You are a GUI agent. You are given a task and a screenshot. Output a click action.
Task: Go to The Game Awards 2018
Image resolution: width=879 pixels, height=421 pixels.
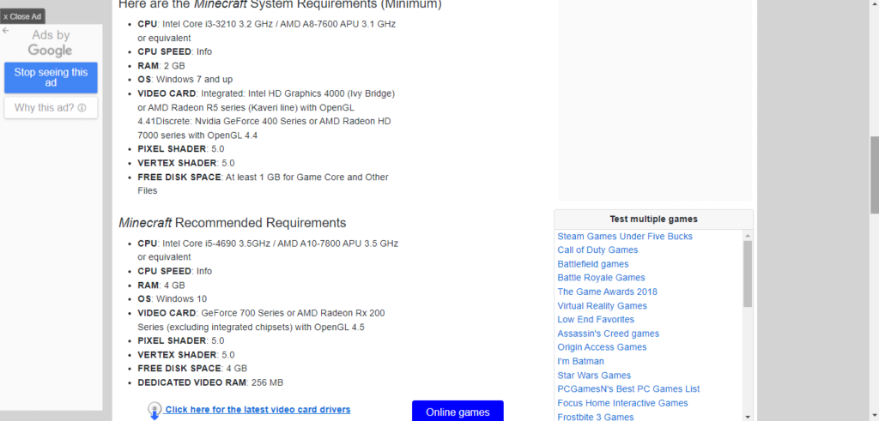point(607,292)
